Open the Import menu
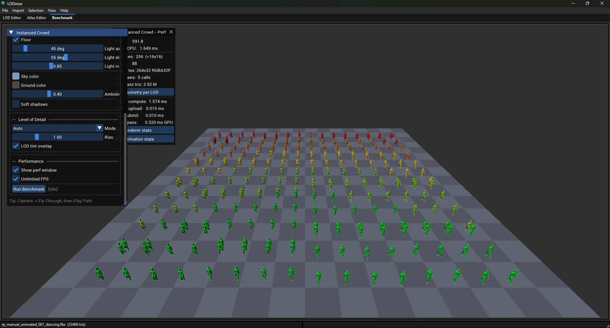This screenshot has height=328, width=610. click(x=18, y=10)
